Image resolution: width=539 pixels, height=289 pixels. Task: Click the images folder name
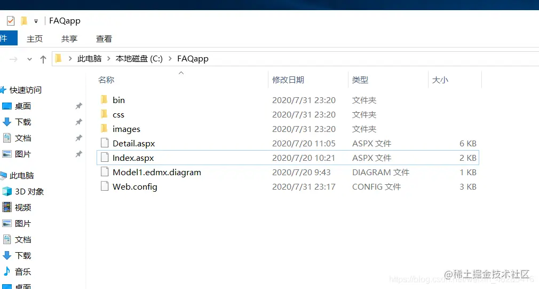[x=126, y=129]
